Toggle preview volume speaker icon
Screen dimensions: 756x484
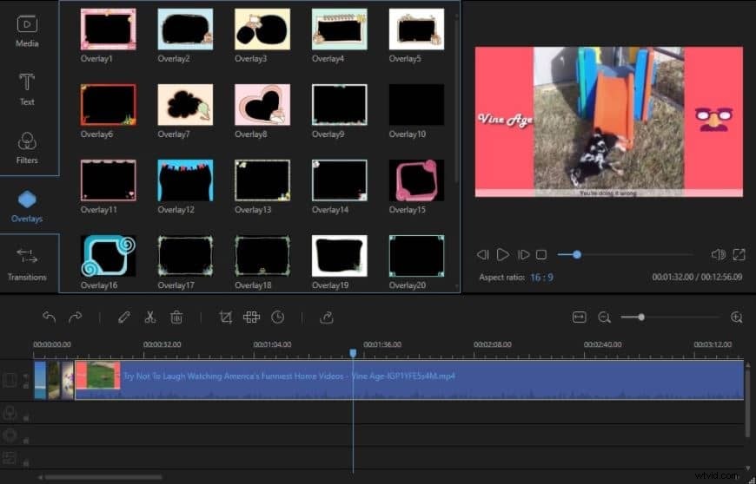719,254
